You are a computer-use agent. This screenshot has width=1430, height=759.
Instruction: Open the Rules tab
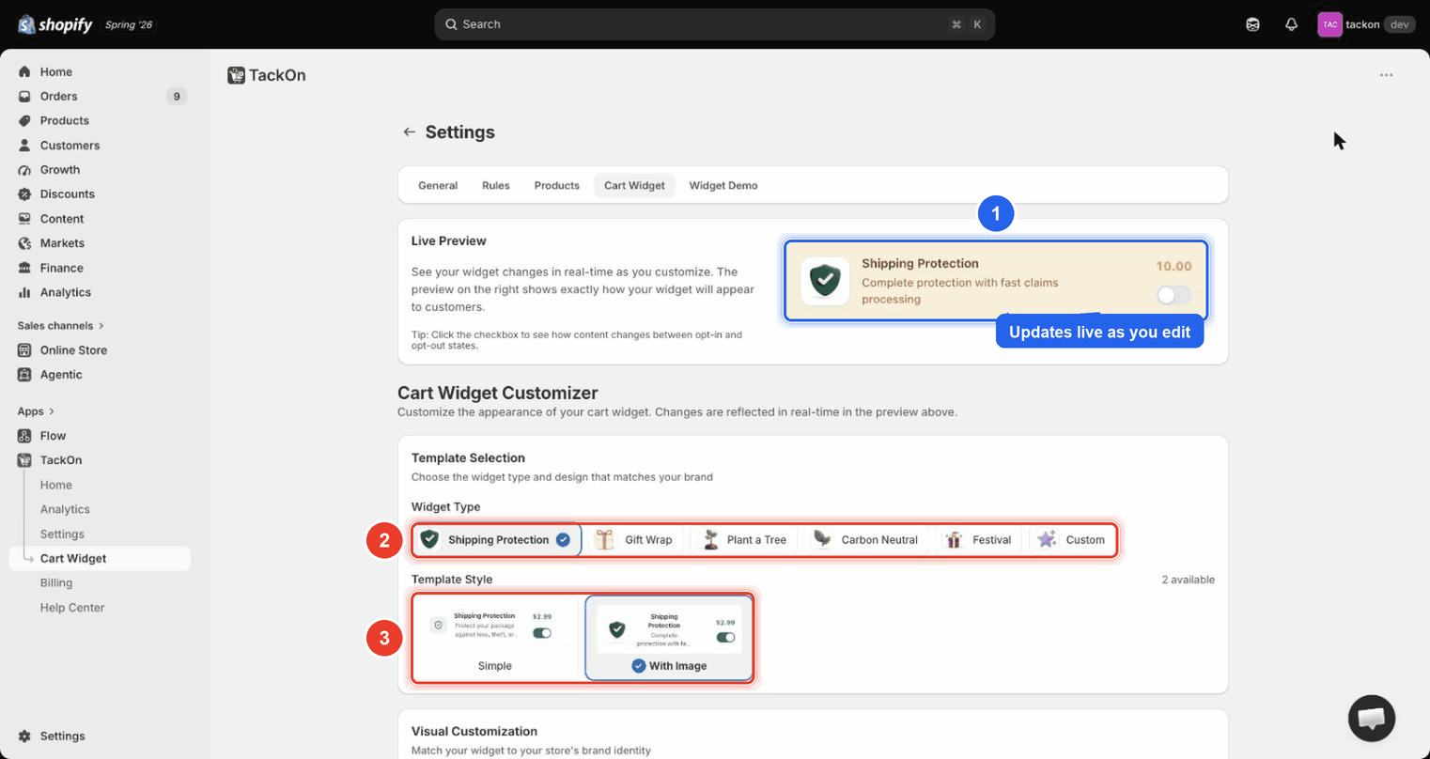pos(496,186)
